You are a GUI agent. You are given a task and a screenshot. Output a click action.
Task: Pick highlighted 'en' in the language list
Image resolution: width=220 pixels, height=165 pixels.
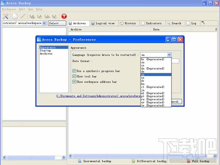pos(156,75)
